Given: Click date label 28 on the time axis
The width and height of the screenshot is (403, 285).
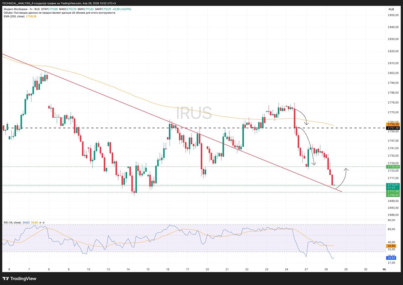Looking at the screenshot, I should (326, 269).
